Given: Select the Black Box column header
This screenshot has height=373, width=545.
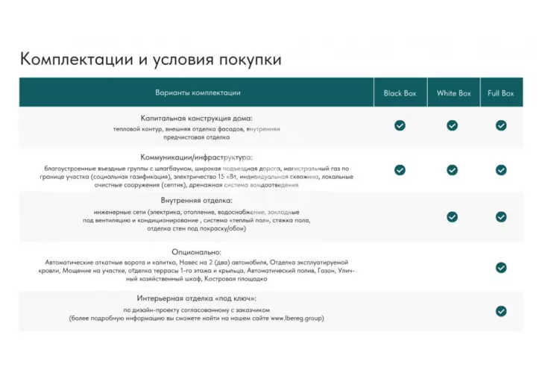Looking at the screenshot, I should (x=400, y=92).
